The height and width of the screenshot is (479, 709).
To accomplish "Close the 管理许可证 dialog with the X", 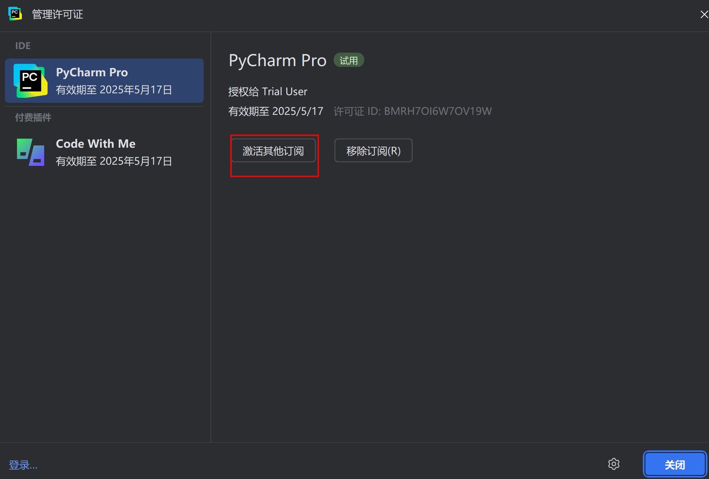I will [x=704, y=14].
